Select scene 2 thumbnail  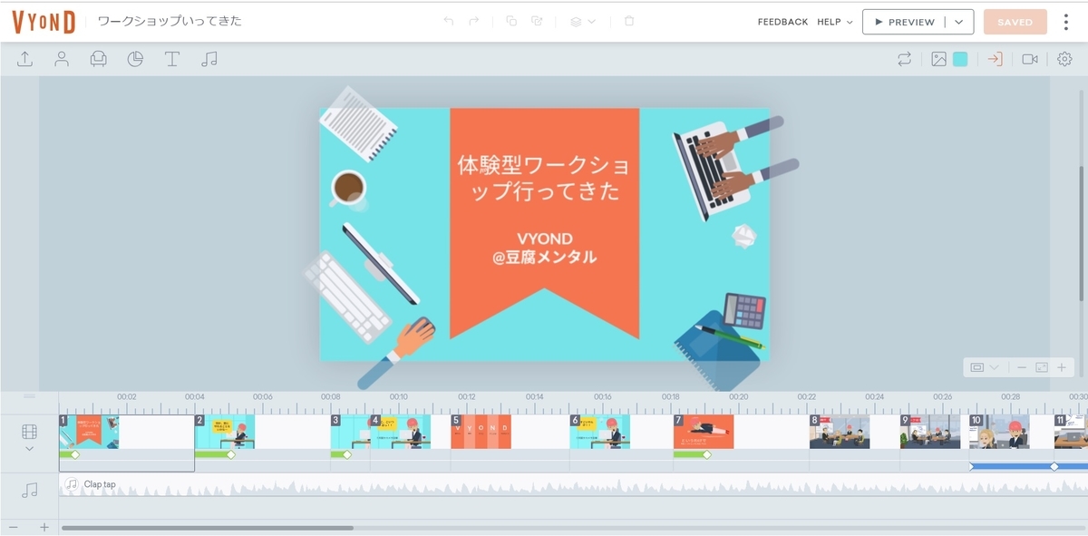click(x=225, y=432)
